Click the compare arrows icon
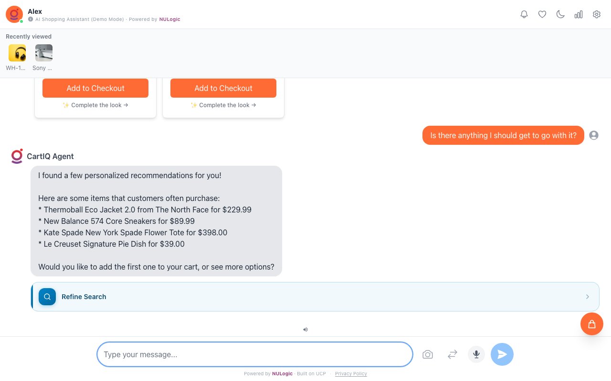This screenshot has width=611, height=381. pos(453,354)
